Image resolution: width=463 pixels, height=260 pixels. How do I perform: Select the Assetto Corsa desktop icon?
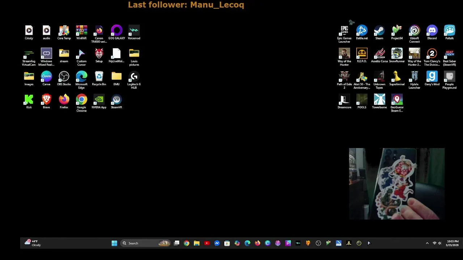[379, 56]
